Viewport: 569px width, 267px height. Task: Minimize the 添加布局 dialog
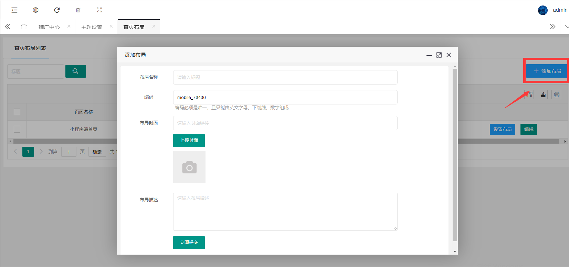coord(429,55)
